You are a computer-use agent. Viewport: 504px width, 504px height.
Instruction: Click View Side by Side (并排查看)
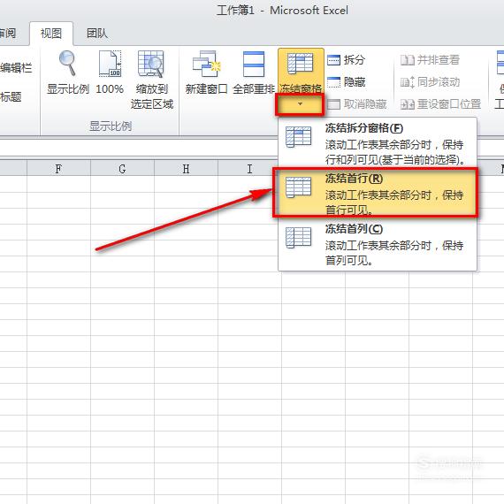point(430,60)
